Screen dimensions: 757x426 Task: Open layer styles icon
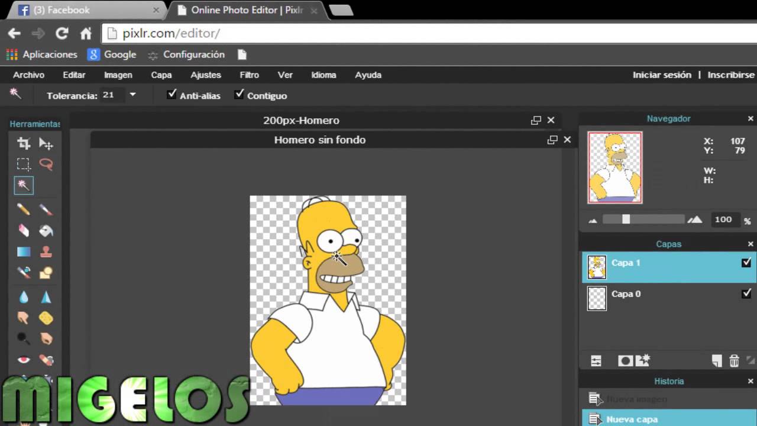643,359
